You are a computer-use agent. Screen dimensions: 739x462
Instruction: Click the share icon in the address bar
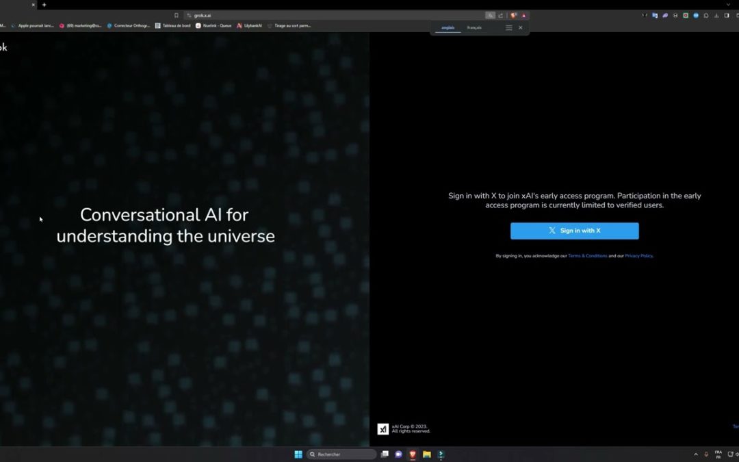click(x=500, y=16)
